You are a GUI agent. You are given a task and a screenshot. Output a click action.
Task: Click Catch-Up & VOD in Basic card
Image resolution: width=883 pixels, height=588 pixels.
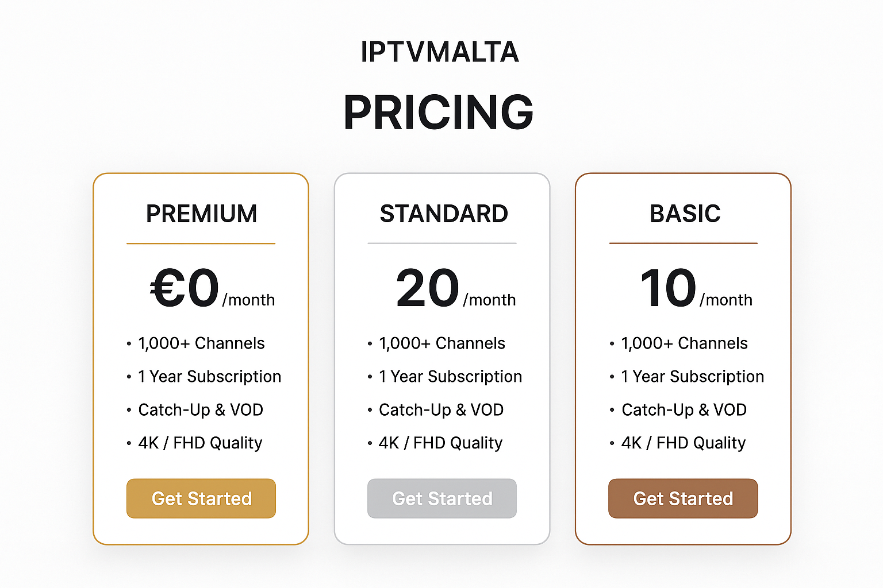684,410
